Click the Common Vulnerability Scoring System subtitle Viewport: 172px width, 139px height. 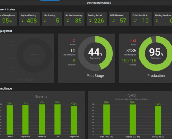point(132,99)
